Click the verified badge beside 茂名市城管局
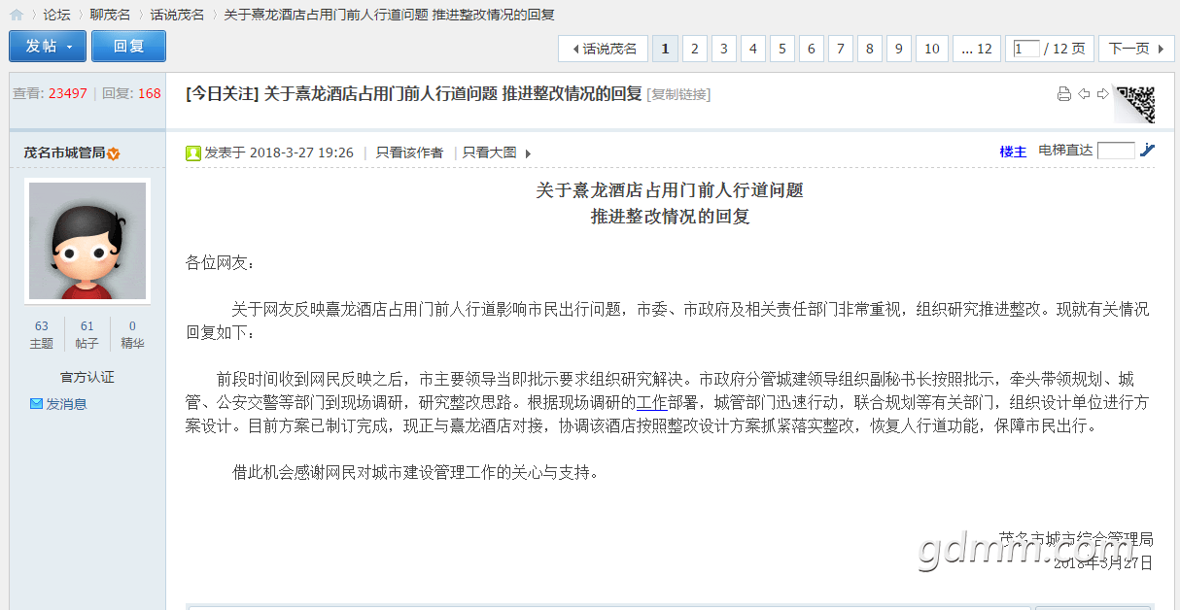Viewport: 1180px width, 610px height. click(114, 153)
